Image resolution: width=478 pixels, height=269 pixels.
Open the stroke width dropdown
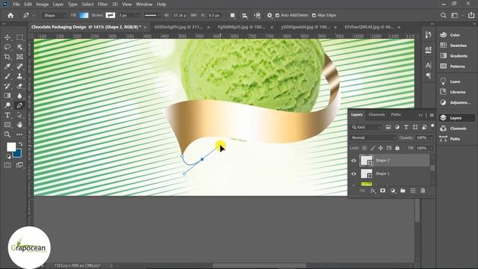coord(138,15)
